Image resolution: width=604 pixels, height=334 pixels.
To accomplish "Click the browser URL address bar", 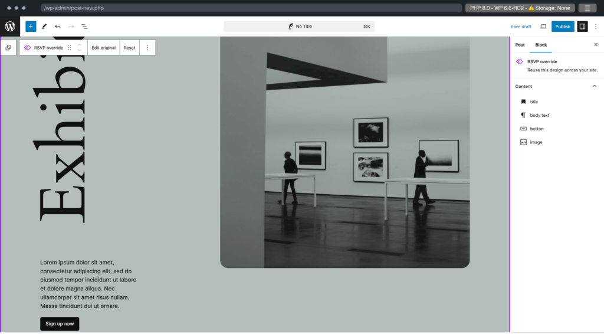I will point(251,8).
